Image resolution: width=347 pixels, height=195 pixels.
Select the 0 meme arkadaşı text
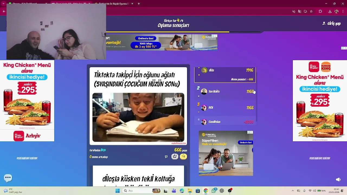pyautogui.click(x=98, y=157)
